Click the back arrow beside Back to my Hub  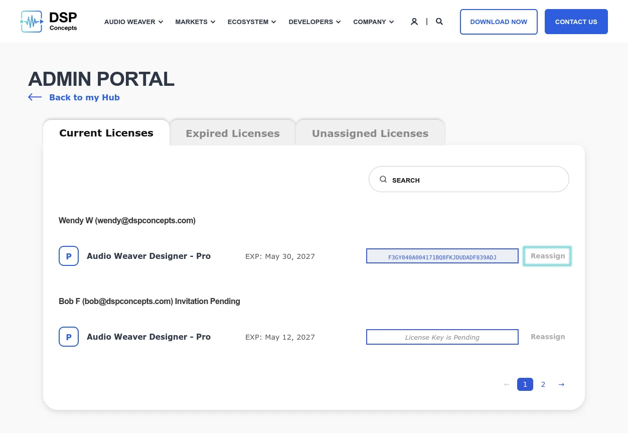coord(35,97)
